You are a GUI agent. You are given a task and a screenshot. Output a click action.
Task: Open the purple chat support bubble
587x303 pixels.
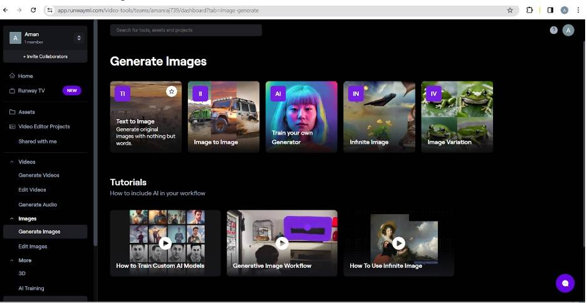pyautogui.click(x=565, y=283)
